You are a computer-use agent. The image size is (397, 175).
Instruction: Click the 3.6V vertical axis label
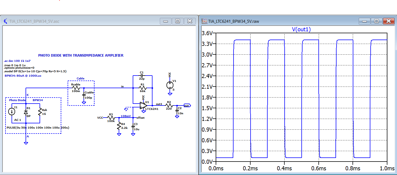point(207,33)
